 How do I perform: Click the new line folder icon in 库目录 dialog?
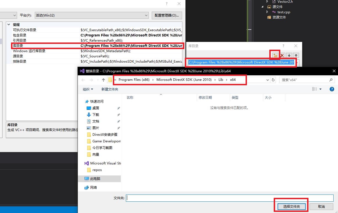click(x=275, y=55)
